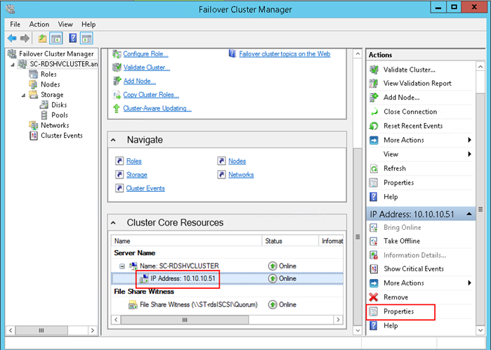Click the Storage link under Navigate

coord(137,175)
